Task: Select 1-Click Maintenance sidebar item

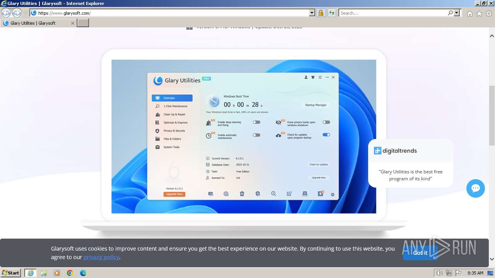Action: coord(172,106)
